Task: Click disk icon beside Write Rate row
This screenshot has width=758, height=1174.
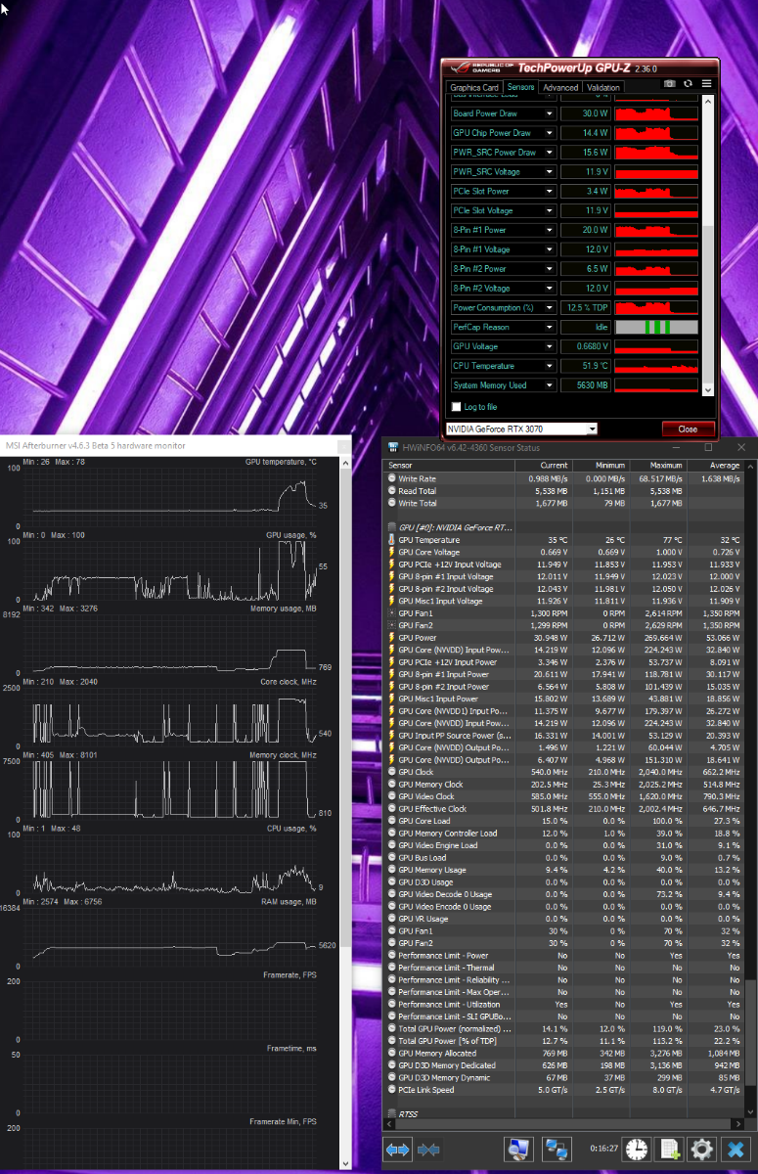Action: pos(391,478)
